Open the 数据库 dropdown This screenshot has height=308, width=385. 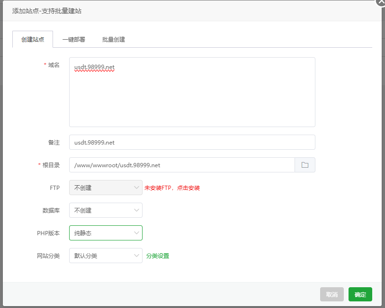pos(106,210)
